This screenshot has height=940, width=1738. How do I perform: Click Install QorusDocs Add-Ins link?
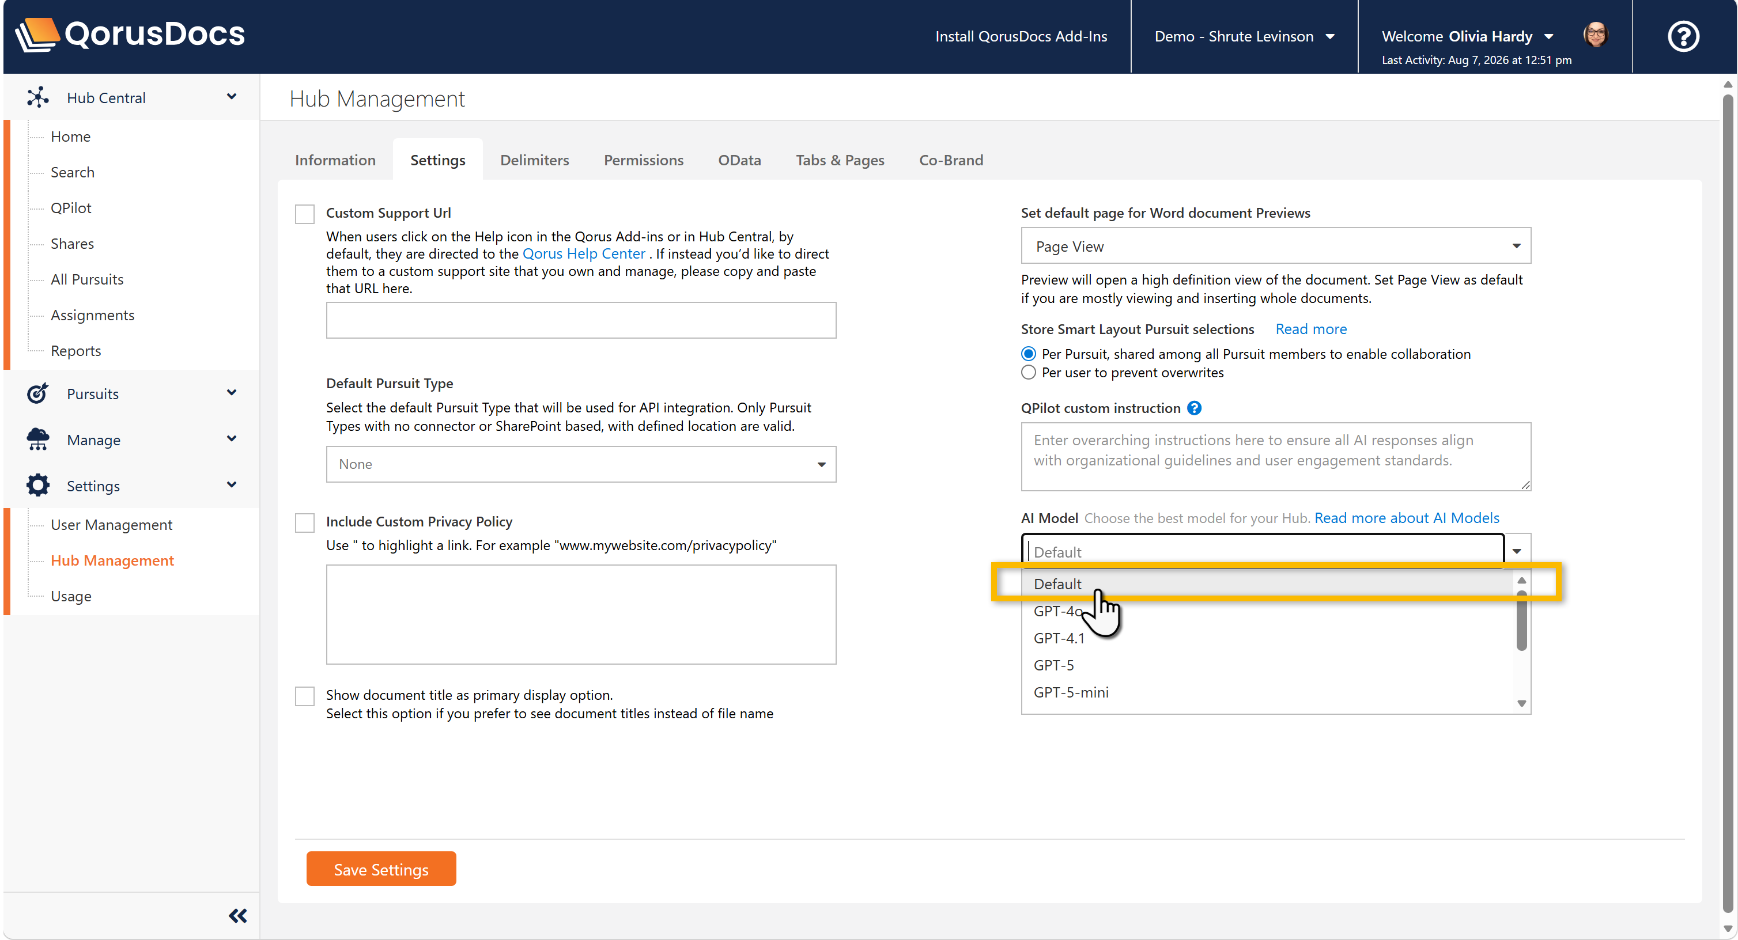(x=1021, y=36)
